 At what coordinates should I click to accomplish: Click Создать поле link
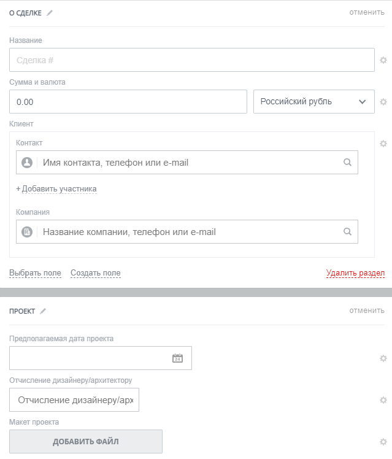click(95, 273)
